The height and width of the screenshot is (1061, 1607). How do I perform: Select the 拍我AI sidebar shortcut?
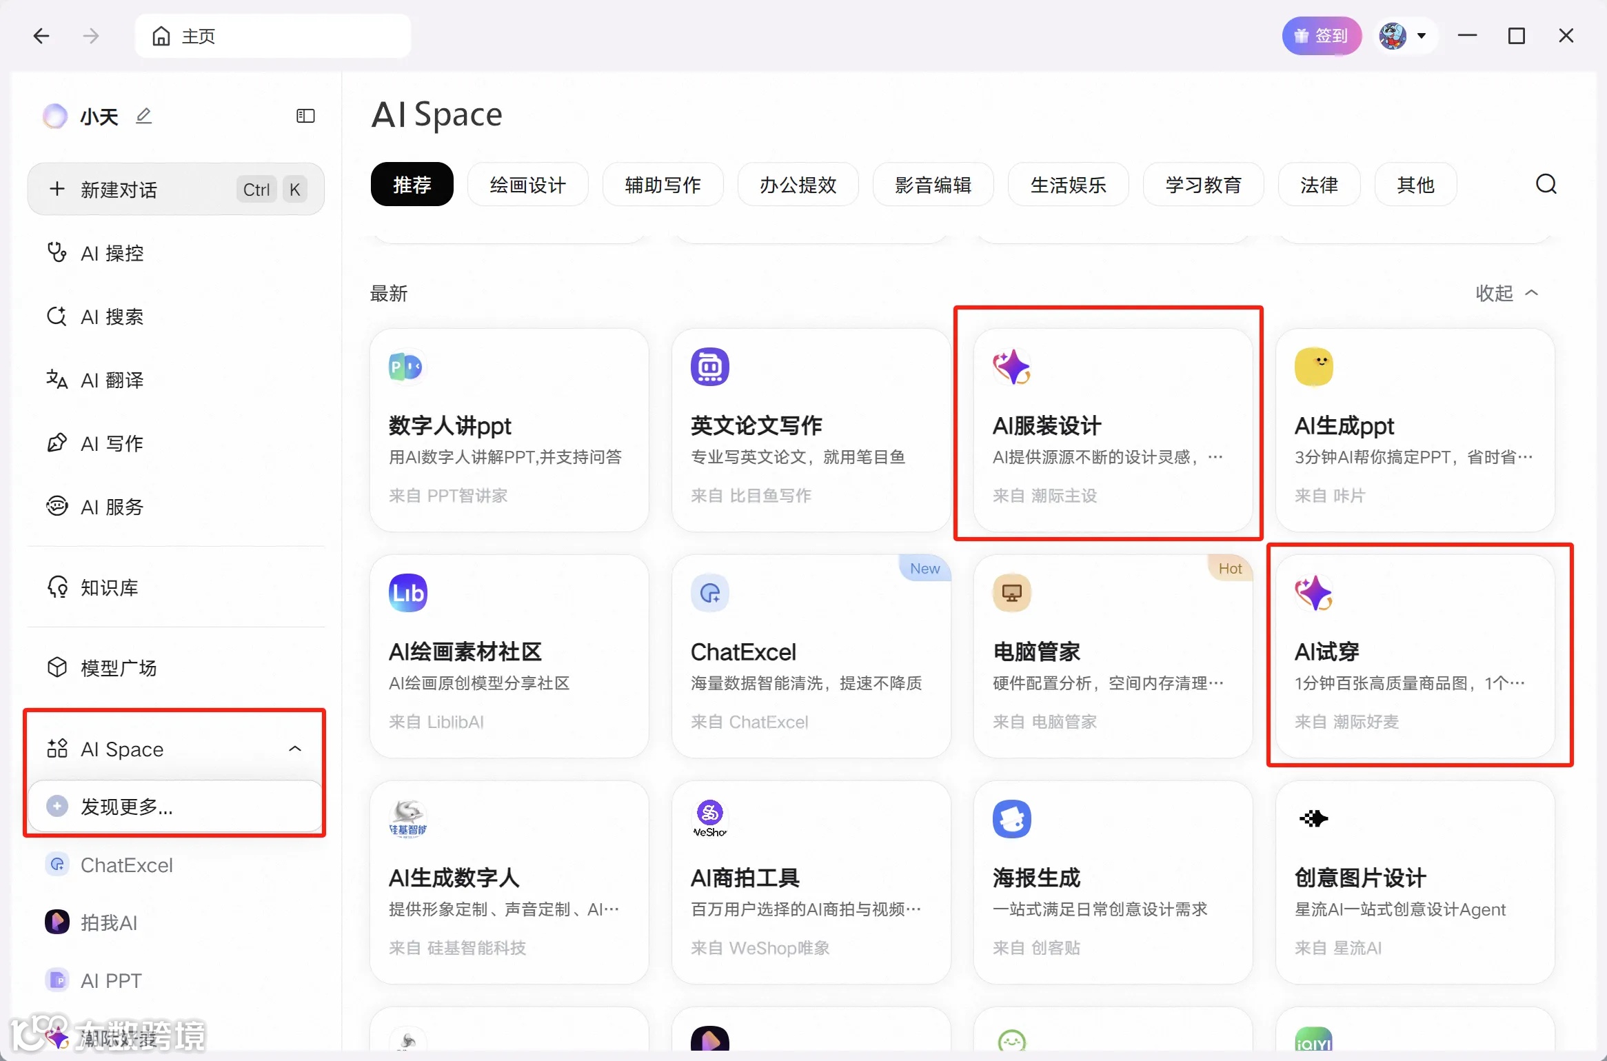(x=109, y=922)
